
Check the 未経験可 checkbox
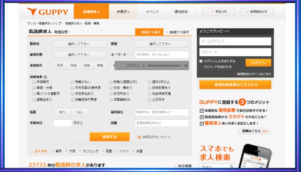(x=34, y=82)
